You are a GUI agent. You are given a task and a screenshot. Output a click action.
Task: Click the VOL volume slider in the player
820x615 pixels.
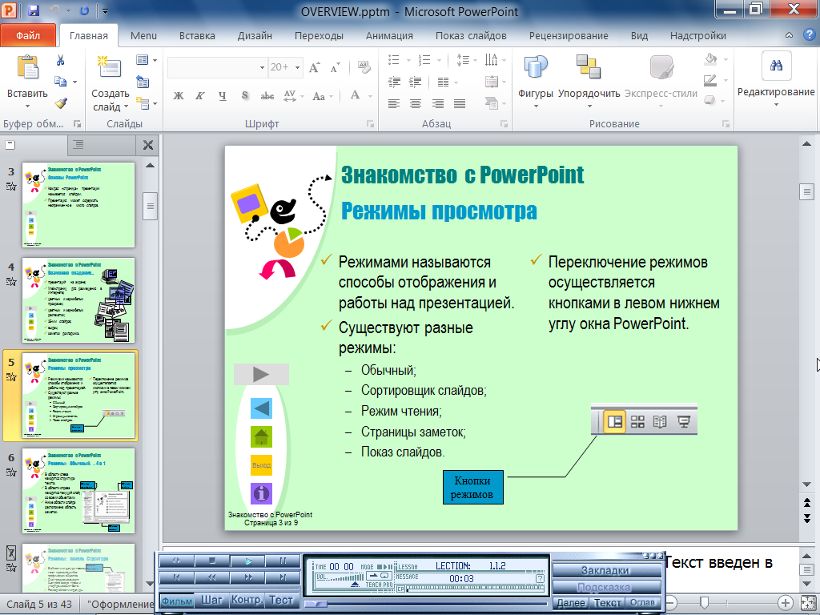340,578
